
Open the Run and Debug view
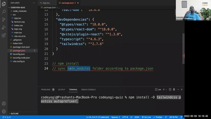click(4, 27)
